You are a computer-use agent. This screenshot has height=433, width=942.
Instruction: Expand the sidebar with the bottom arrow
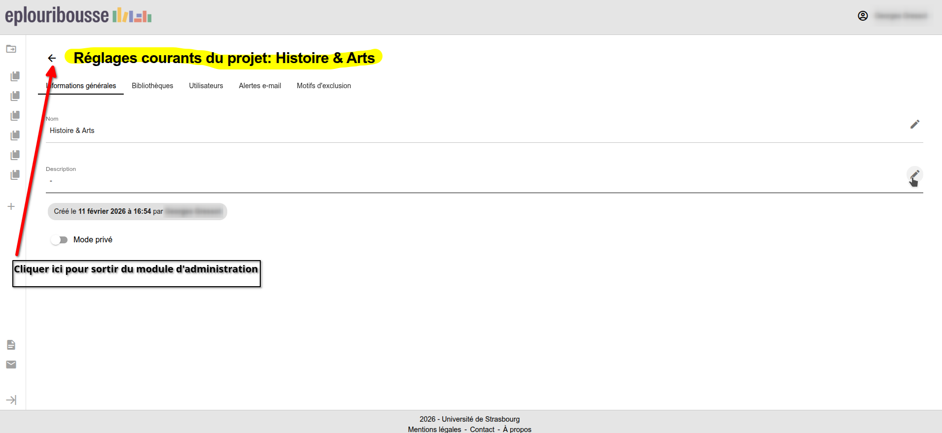click(11, 400)
